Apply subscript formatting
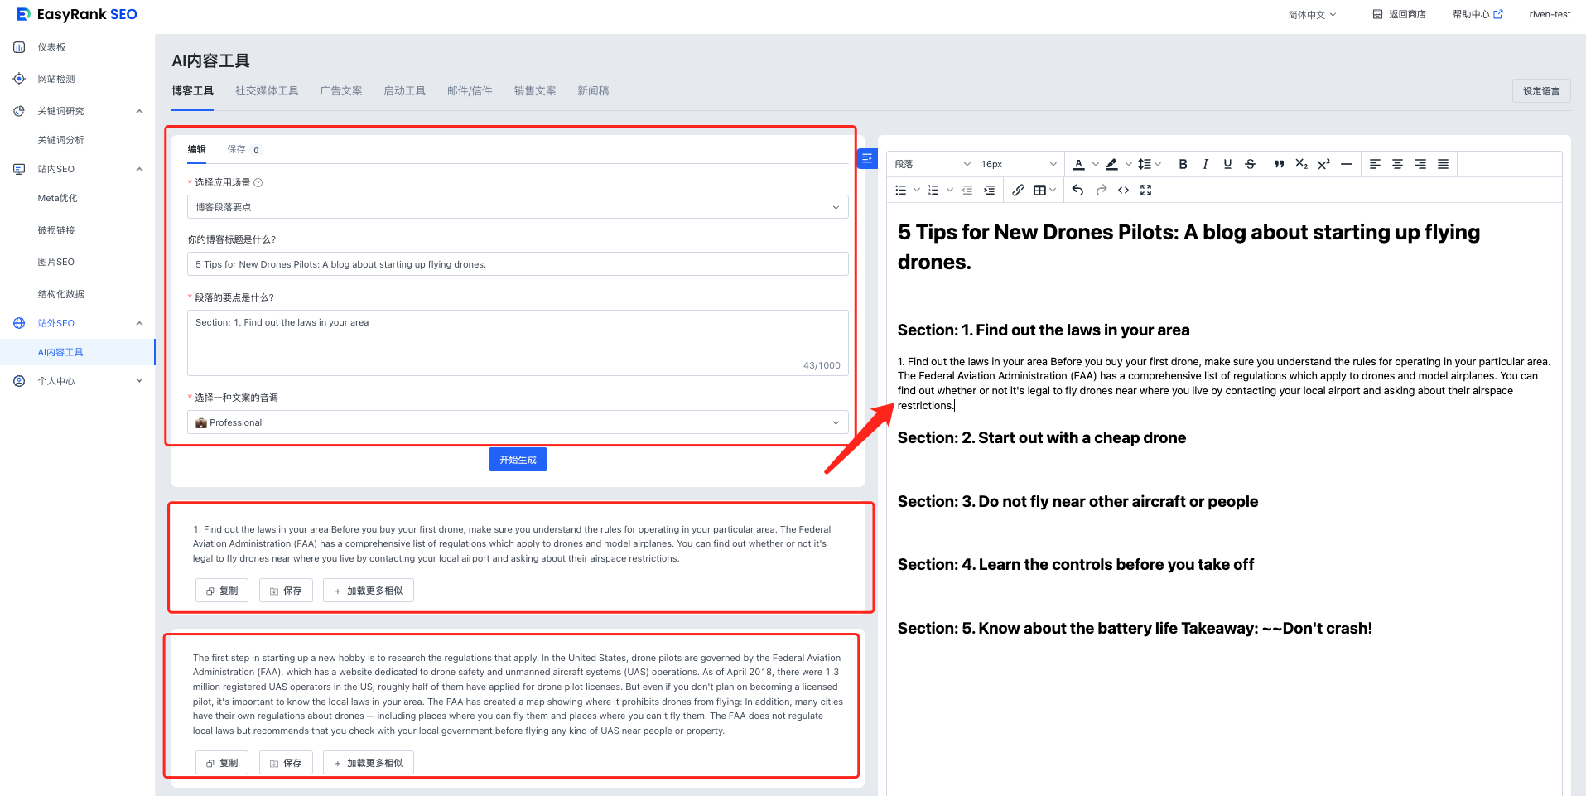The width and height of the screenshot is (1586, 796). coord(1301,164)
